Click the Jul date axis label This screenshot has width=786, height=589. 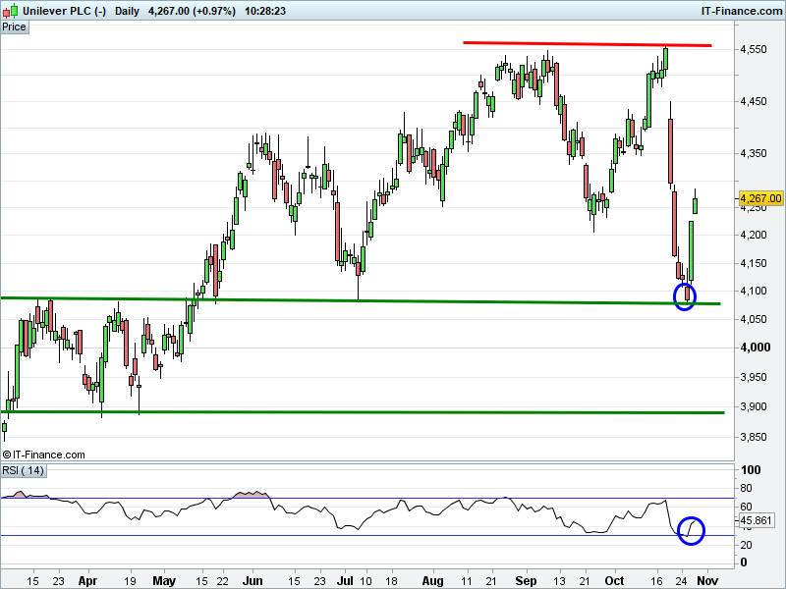point(345,580)
